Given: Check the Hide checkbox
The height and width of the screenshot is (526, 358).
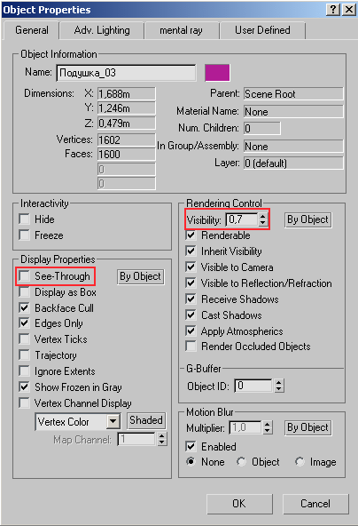Looking at the screenshot, I should [24, 219].
